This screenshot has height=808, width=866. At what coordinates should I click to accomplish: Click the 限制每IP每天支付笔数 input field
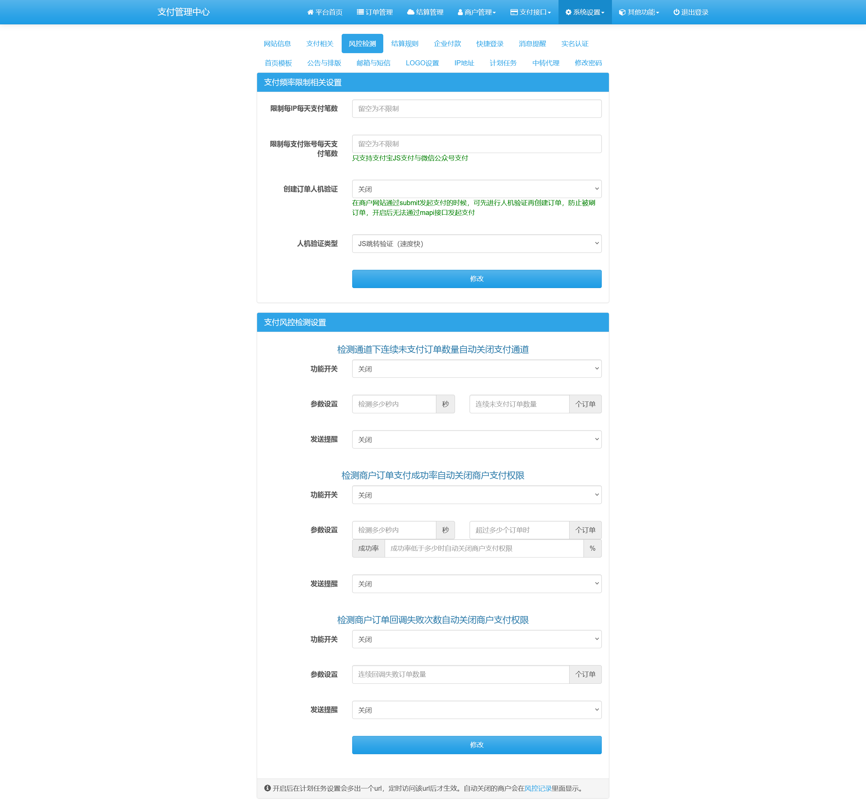476,109
